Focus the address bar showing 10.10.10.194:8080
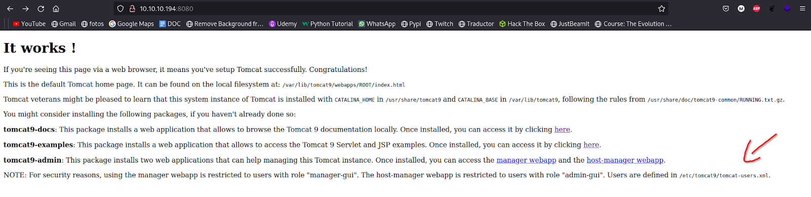This screenshot has width=811, height=197. point(390,9)
